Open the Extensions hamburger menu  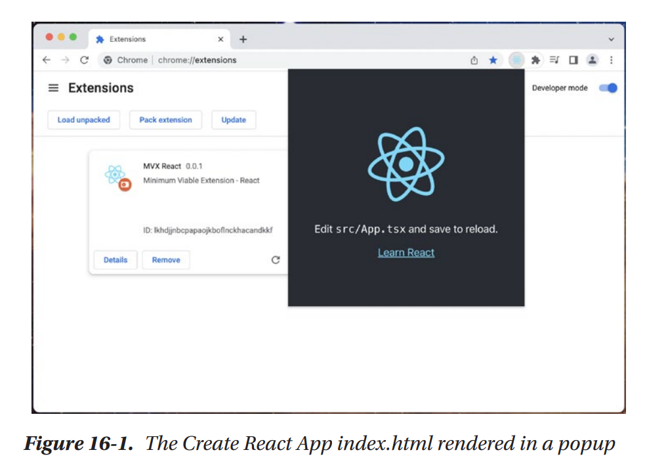click(x=54, y=88)
